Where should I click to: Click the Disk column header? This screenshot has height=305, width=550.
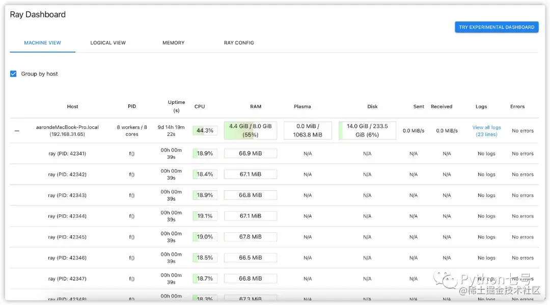click(372, 106)
